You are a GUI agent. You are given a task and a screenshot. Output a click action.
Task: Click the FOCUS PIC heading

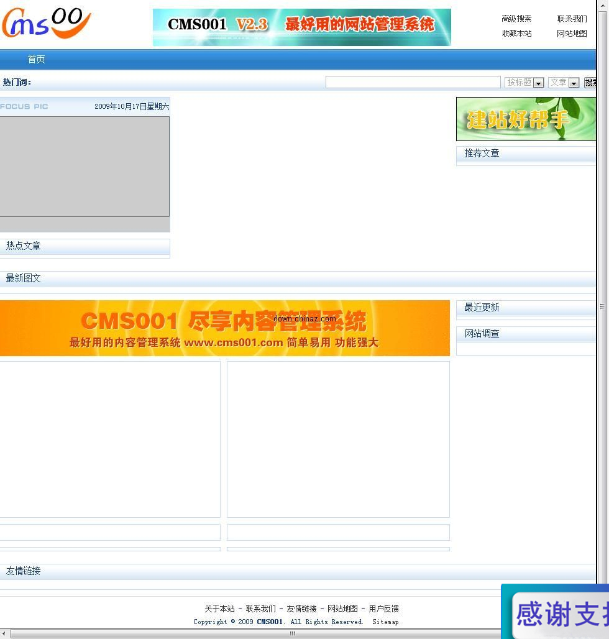[24, 106]
